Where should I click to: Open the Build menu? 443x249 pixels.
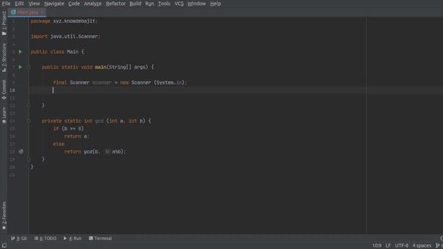(136, 3)
